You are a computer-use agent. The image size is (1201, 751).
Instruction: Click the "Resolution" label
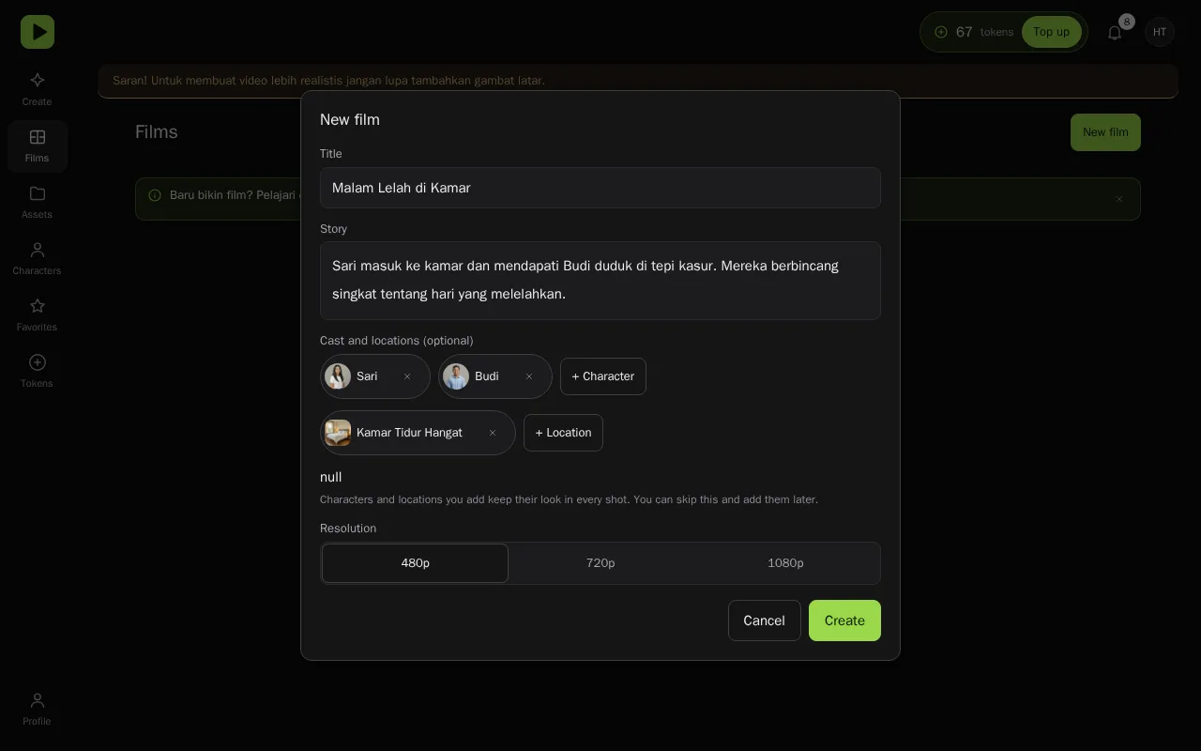coord(348,529)
